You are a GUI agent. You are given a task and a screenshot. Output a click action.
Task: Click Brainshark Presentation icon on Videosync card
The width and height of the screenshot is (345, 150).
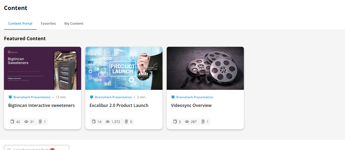pos(173,97)
